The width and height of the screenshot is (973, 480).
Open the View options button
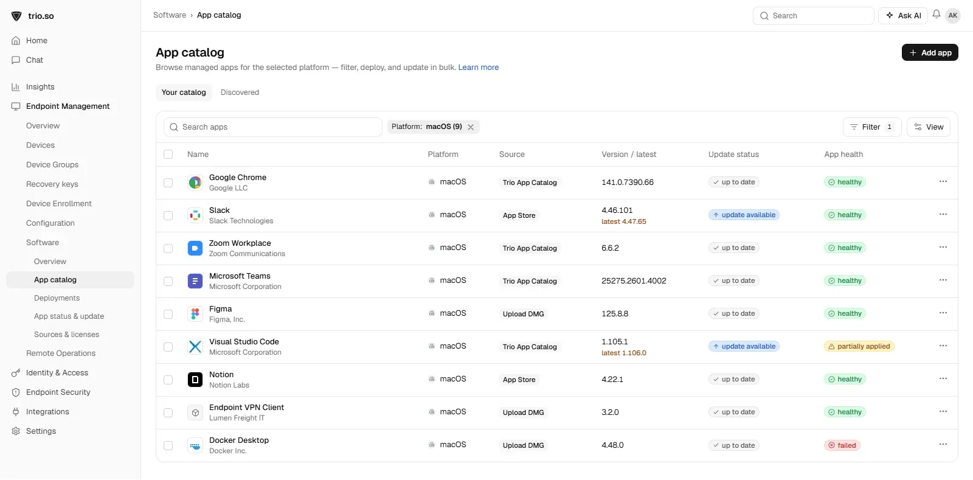[929, 127]
